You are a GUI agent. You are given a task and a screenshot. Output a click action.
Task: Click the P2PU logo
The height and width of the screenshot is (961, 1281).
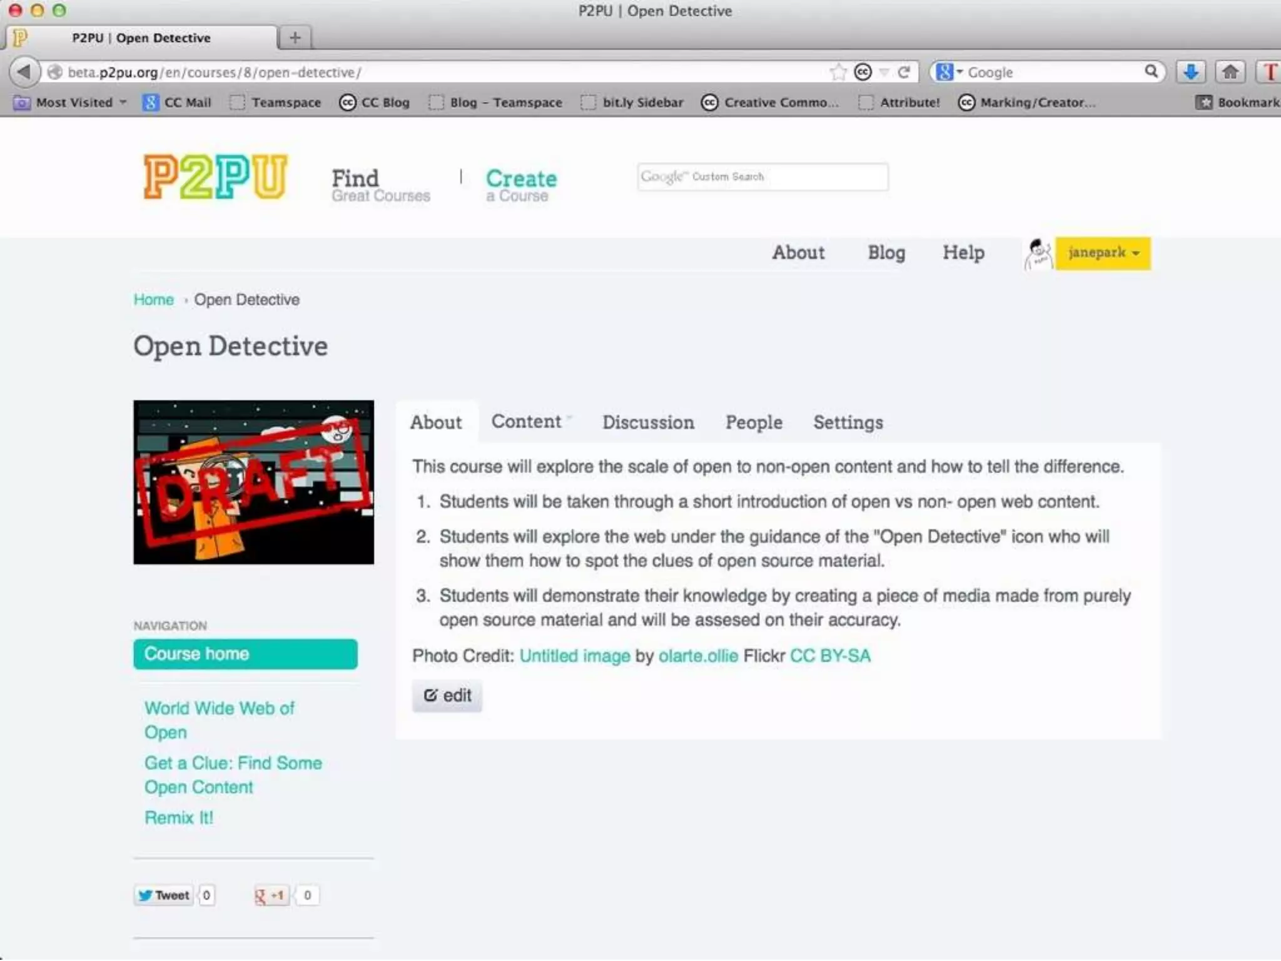pyautogui.click(x=215, y=177)
